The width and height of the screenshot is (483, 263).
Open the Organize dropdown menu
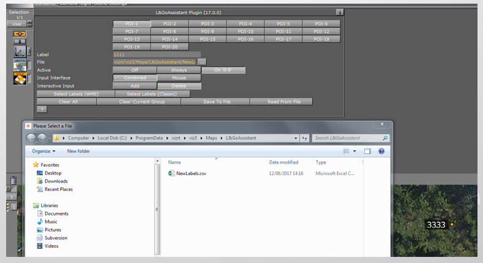coord(43,151)
